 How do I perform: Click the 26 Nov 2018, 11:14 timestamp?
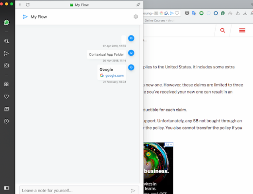pyautogui.click(x=114, y=61)
